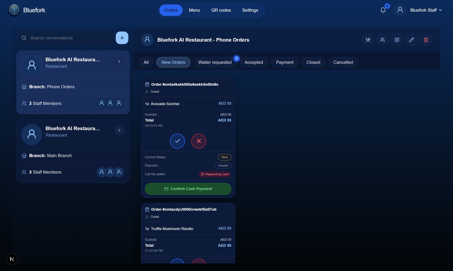Viewport: 453px width, 271px height.
Task: Click the staff avatars in Main Branch card
Action: coord(110,172)
